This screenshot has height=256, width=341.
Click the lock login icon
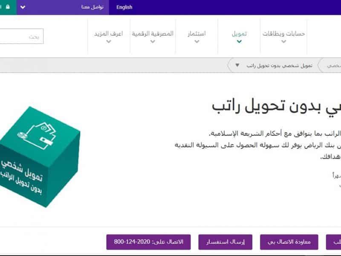pos(8,7)
